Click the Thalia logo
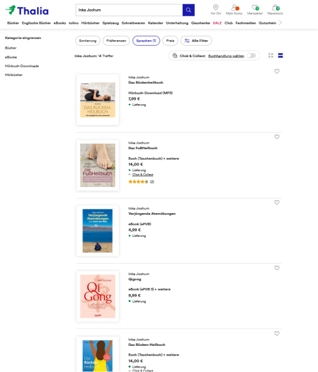The image size is (318, 372). pyautogui.click(x=27, y=11)
